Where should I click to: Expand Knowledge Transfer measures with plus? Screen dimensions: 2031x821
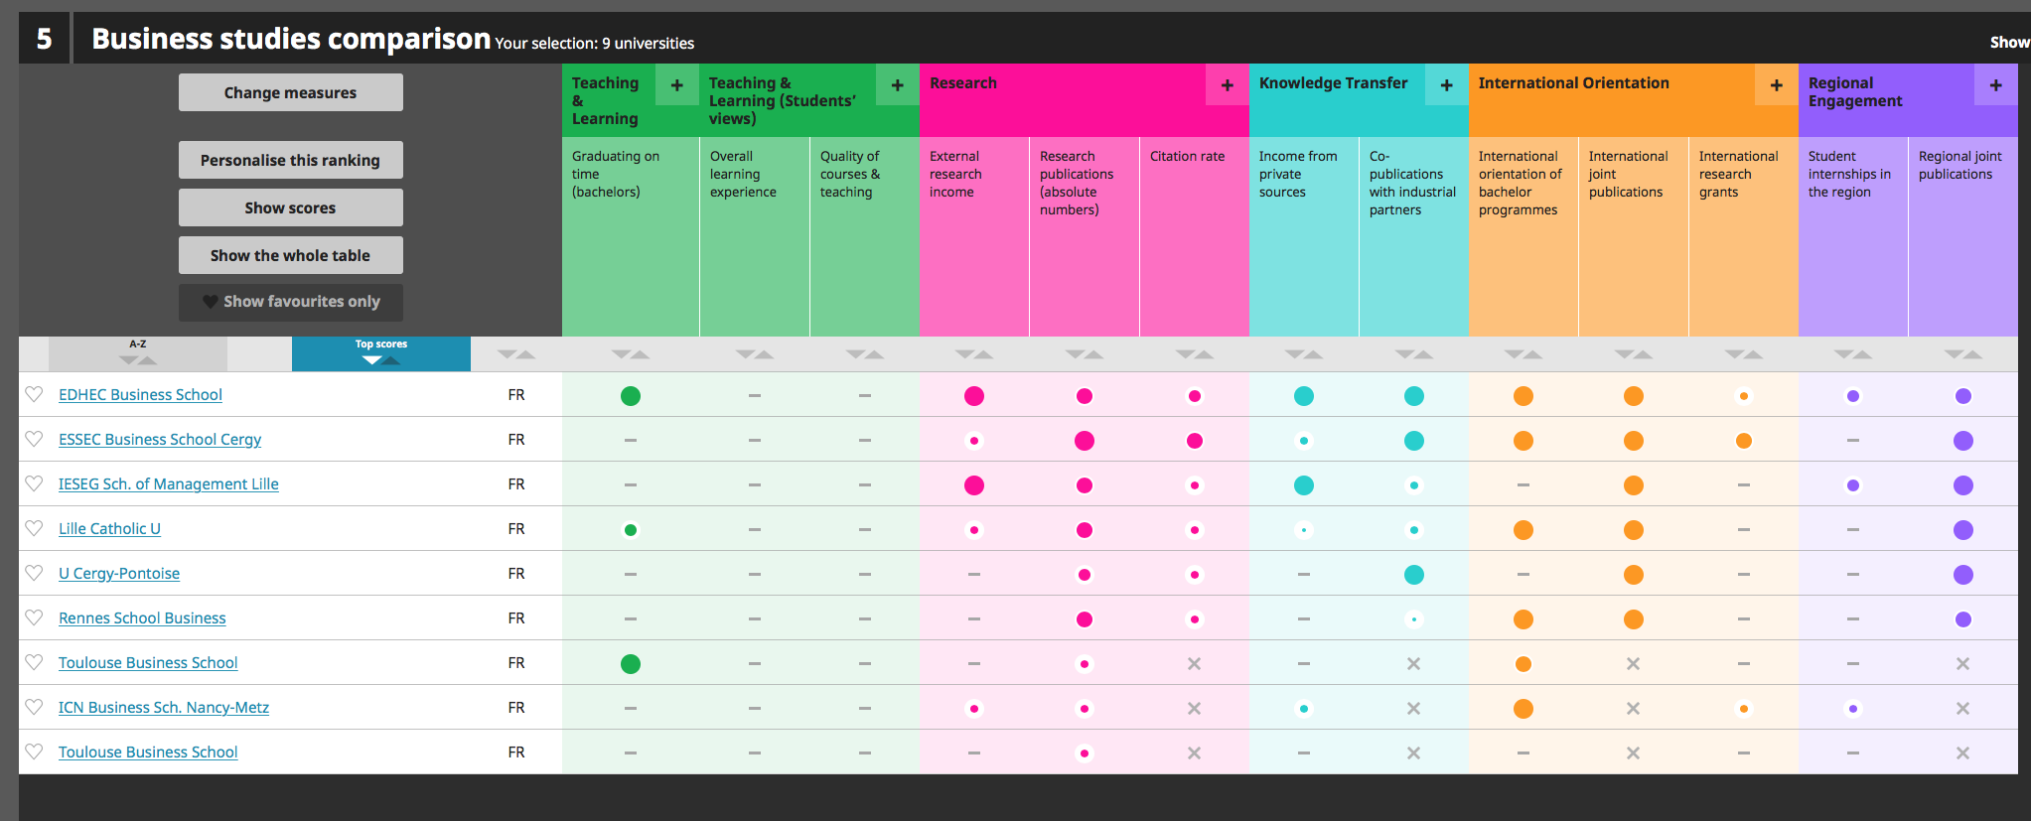(1446, 85)
